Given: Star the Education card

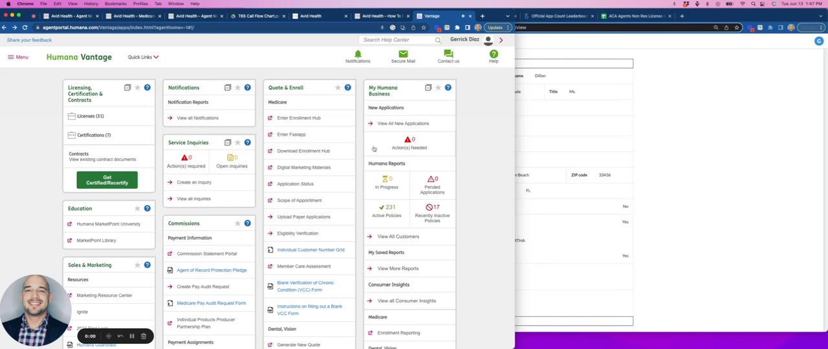Looking at the screenshot, I should [x=137, y=208].
